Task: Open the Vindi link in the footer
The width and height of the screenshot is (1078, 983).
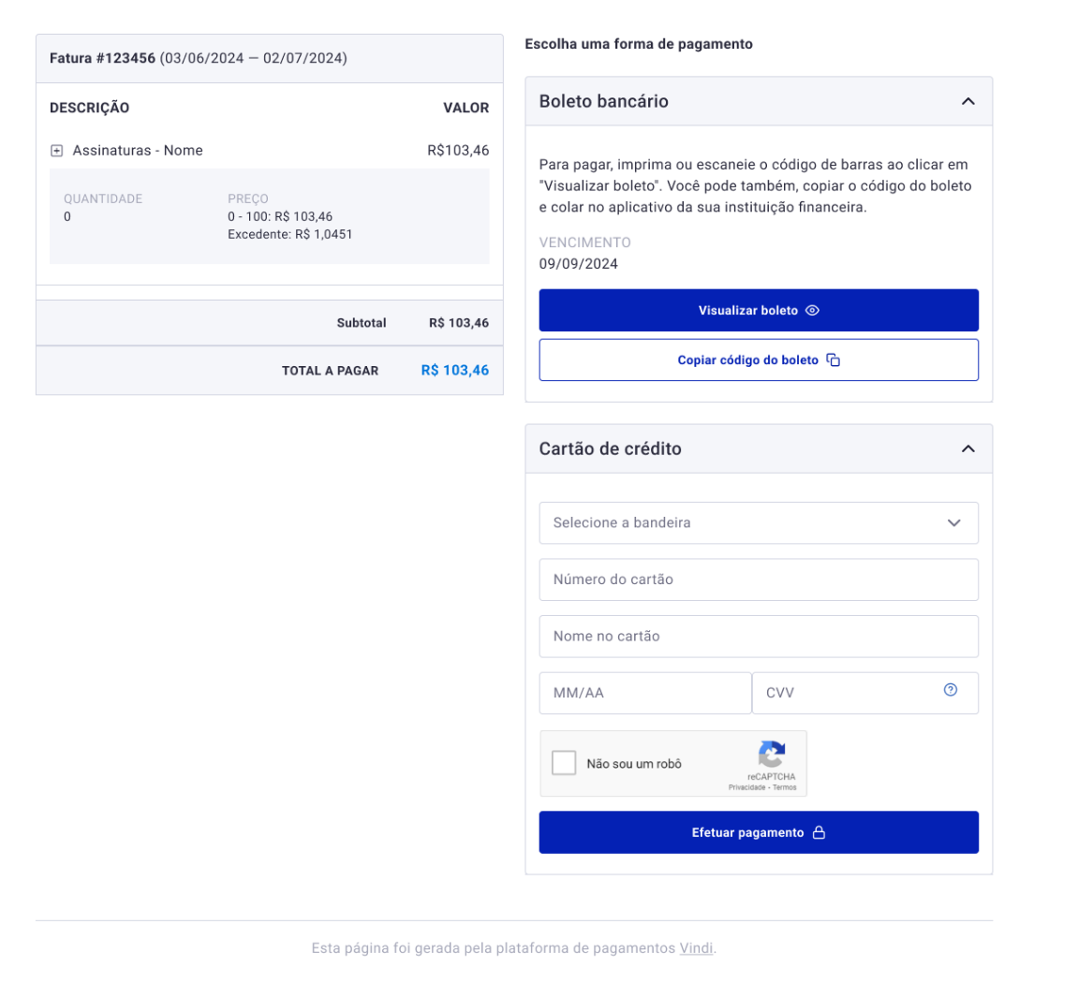Action: [697, 948]
